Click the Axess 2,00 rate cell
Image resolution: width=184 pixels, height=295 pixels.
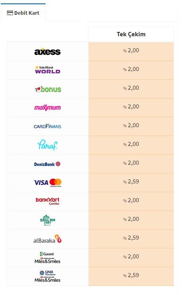[131, 51]
